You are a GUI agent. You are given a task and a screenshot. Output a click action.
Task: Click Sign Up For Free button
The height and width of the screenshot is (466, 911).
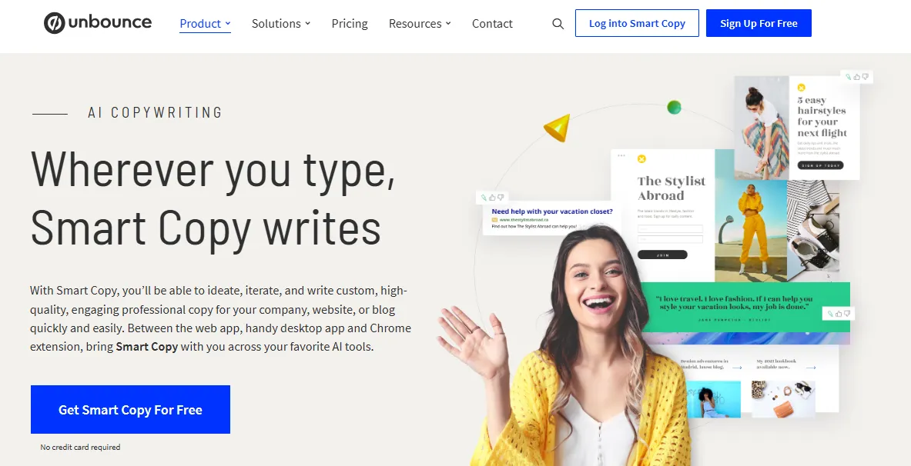tap(759, 23)
